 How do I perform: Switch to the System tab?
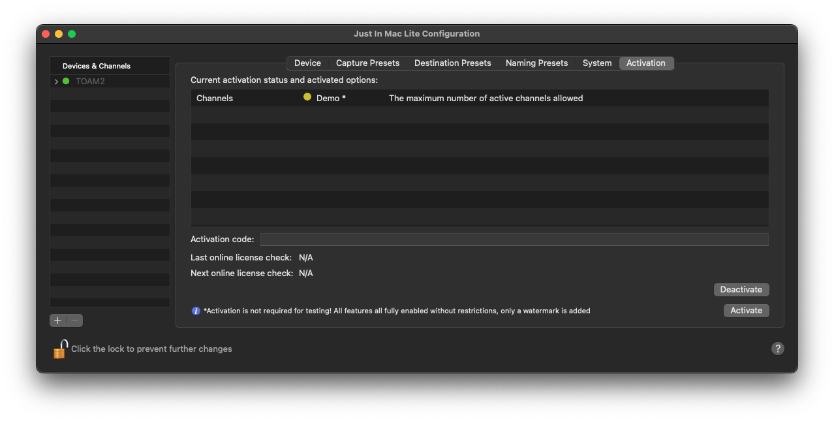tap(597, 63)
